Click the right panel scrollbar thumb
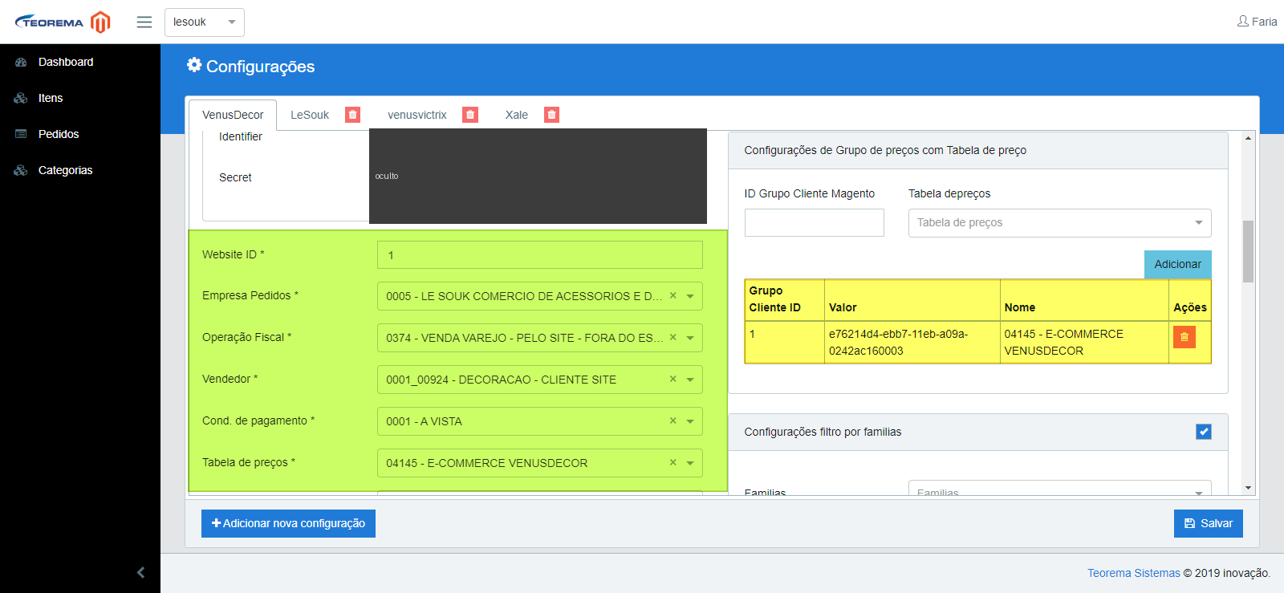This screenshot has width=1284, height=593. pos(1248,251)
